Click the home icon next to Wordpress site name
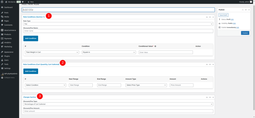The width and height of the screenshot is (255, 118). [x=6, y=2]
